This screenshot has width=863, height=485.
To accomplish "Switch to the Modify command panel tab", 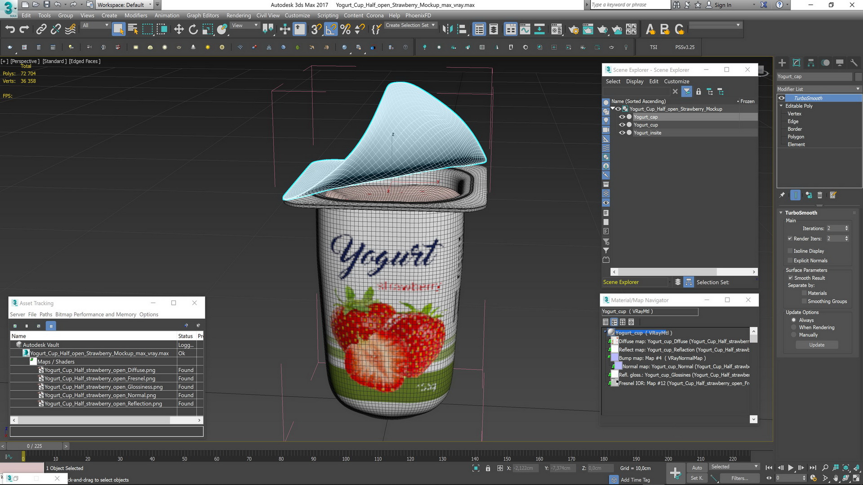I will click(796, 63).
